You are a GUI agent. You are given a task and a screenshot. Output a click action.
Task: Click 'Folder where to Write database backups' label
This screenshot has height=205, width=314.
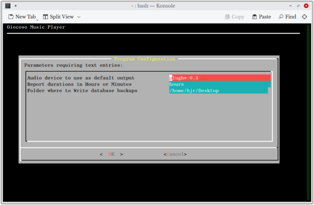pos(82,90)
